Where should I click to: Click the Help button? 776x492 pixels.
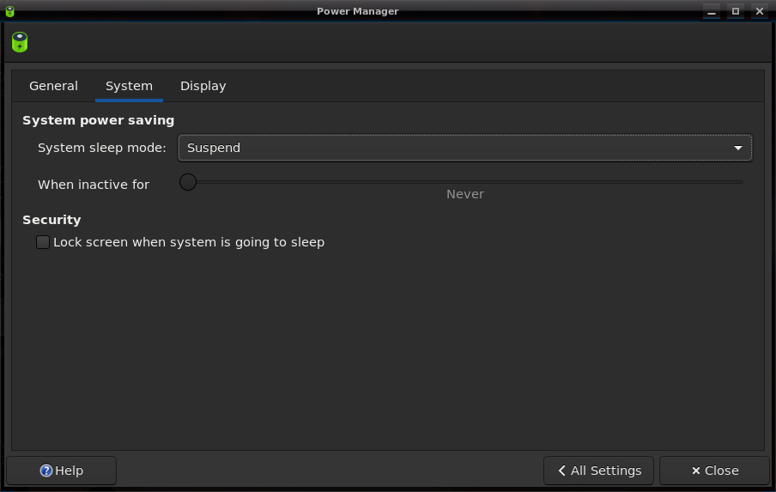(x=61, y=471)
